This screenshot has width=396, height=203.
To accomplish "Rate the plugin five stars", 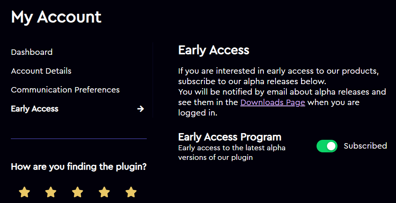I will 131,192.
